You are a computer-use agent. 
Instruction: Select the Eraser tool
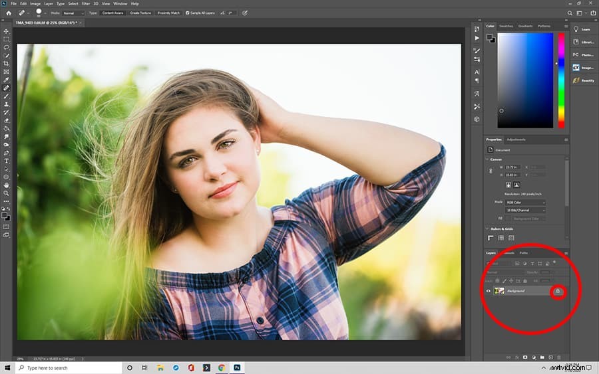[6, 120]
